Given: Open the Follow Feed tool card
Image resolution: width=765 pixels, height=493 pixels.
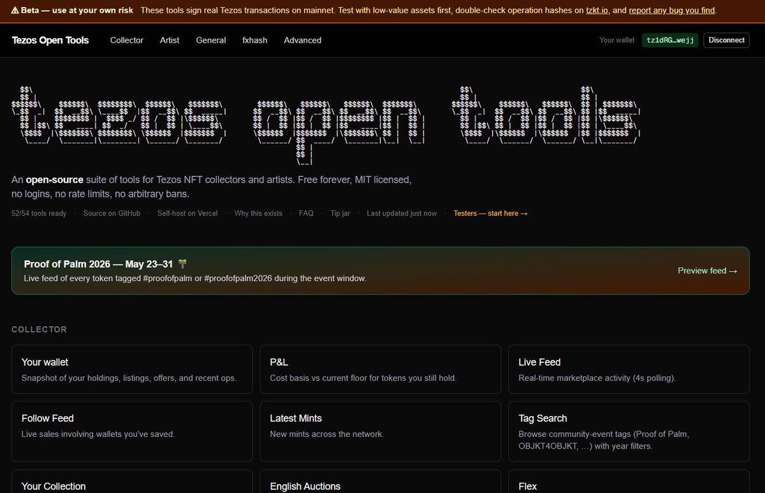Looking at the screenshot, I should coord(132,431).
